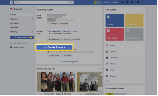Viewport: 158px width, 96px height.
Task: Click Share next to the Interested dropdown
Action: pyautogui.click(x=67, y=55)
